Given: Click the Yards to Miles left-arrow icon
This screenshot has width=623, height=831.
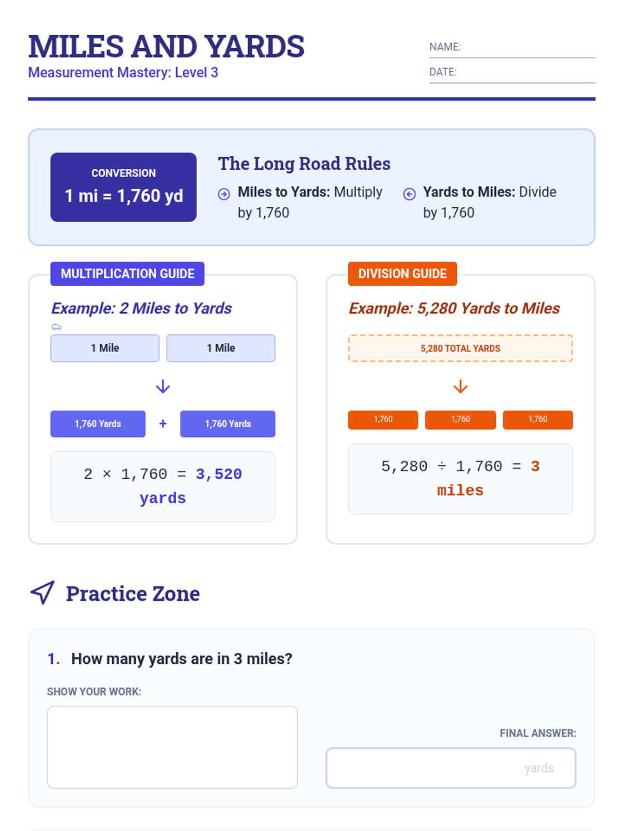Looking at the screenshot, I should coord(409,194).
